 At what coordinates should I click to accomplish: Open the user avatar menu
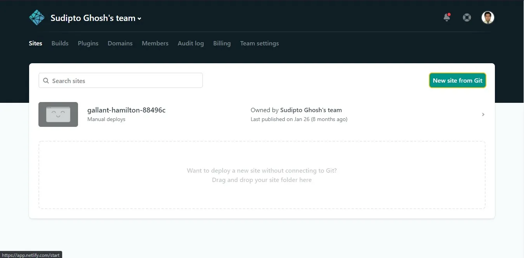(x=488, y=17)
